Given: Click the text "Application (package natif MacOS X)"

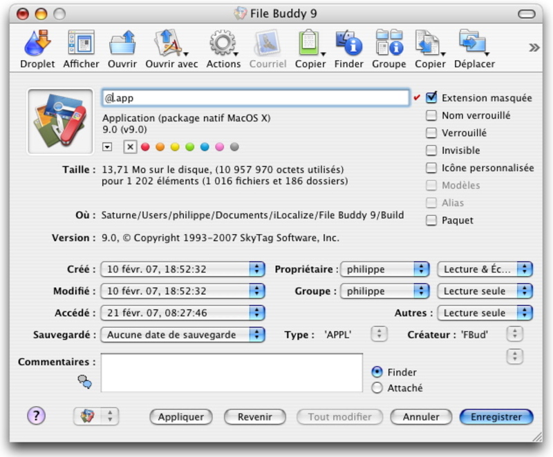Looking at the screenshot, I should (x=186, y=118).
